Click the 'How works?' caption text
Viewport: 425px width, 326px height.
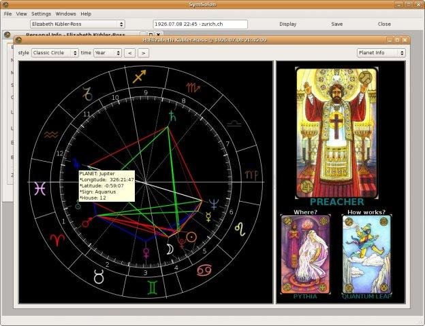point(366,212)
